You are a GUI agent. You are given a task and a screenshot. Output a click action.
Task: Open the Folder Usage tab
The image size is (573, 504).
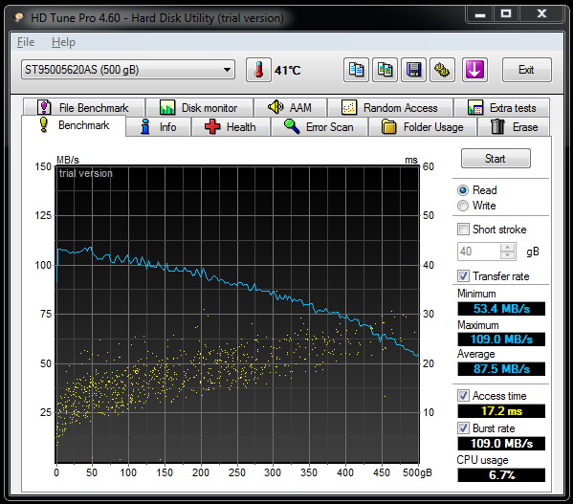(x=423, y=127)
